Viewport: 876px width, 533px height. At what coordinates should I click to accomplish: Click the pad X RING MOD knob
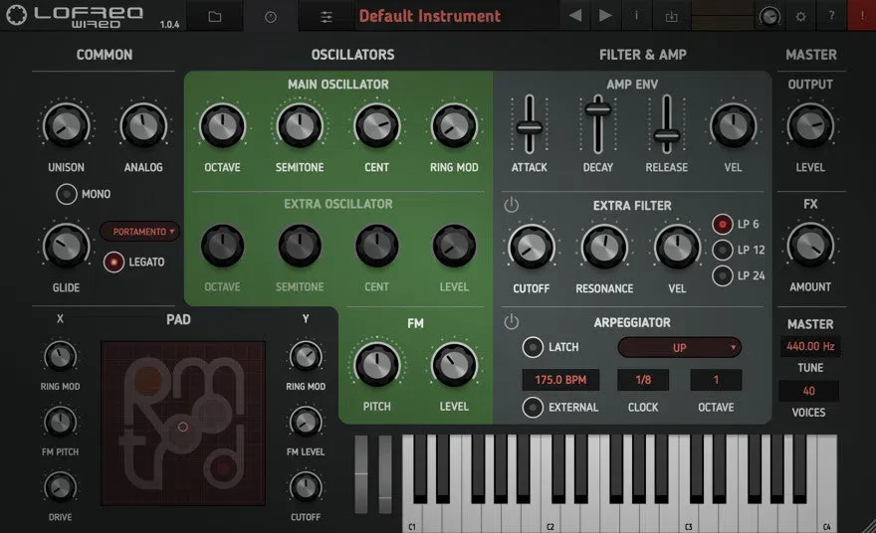tap(60, 357)
